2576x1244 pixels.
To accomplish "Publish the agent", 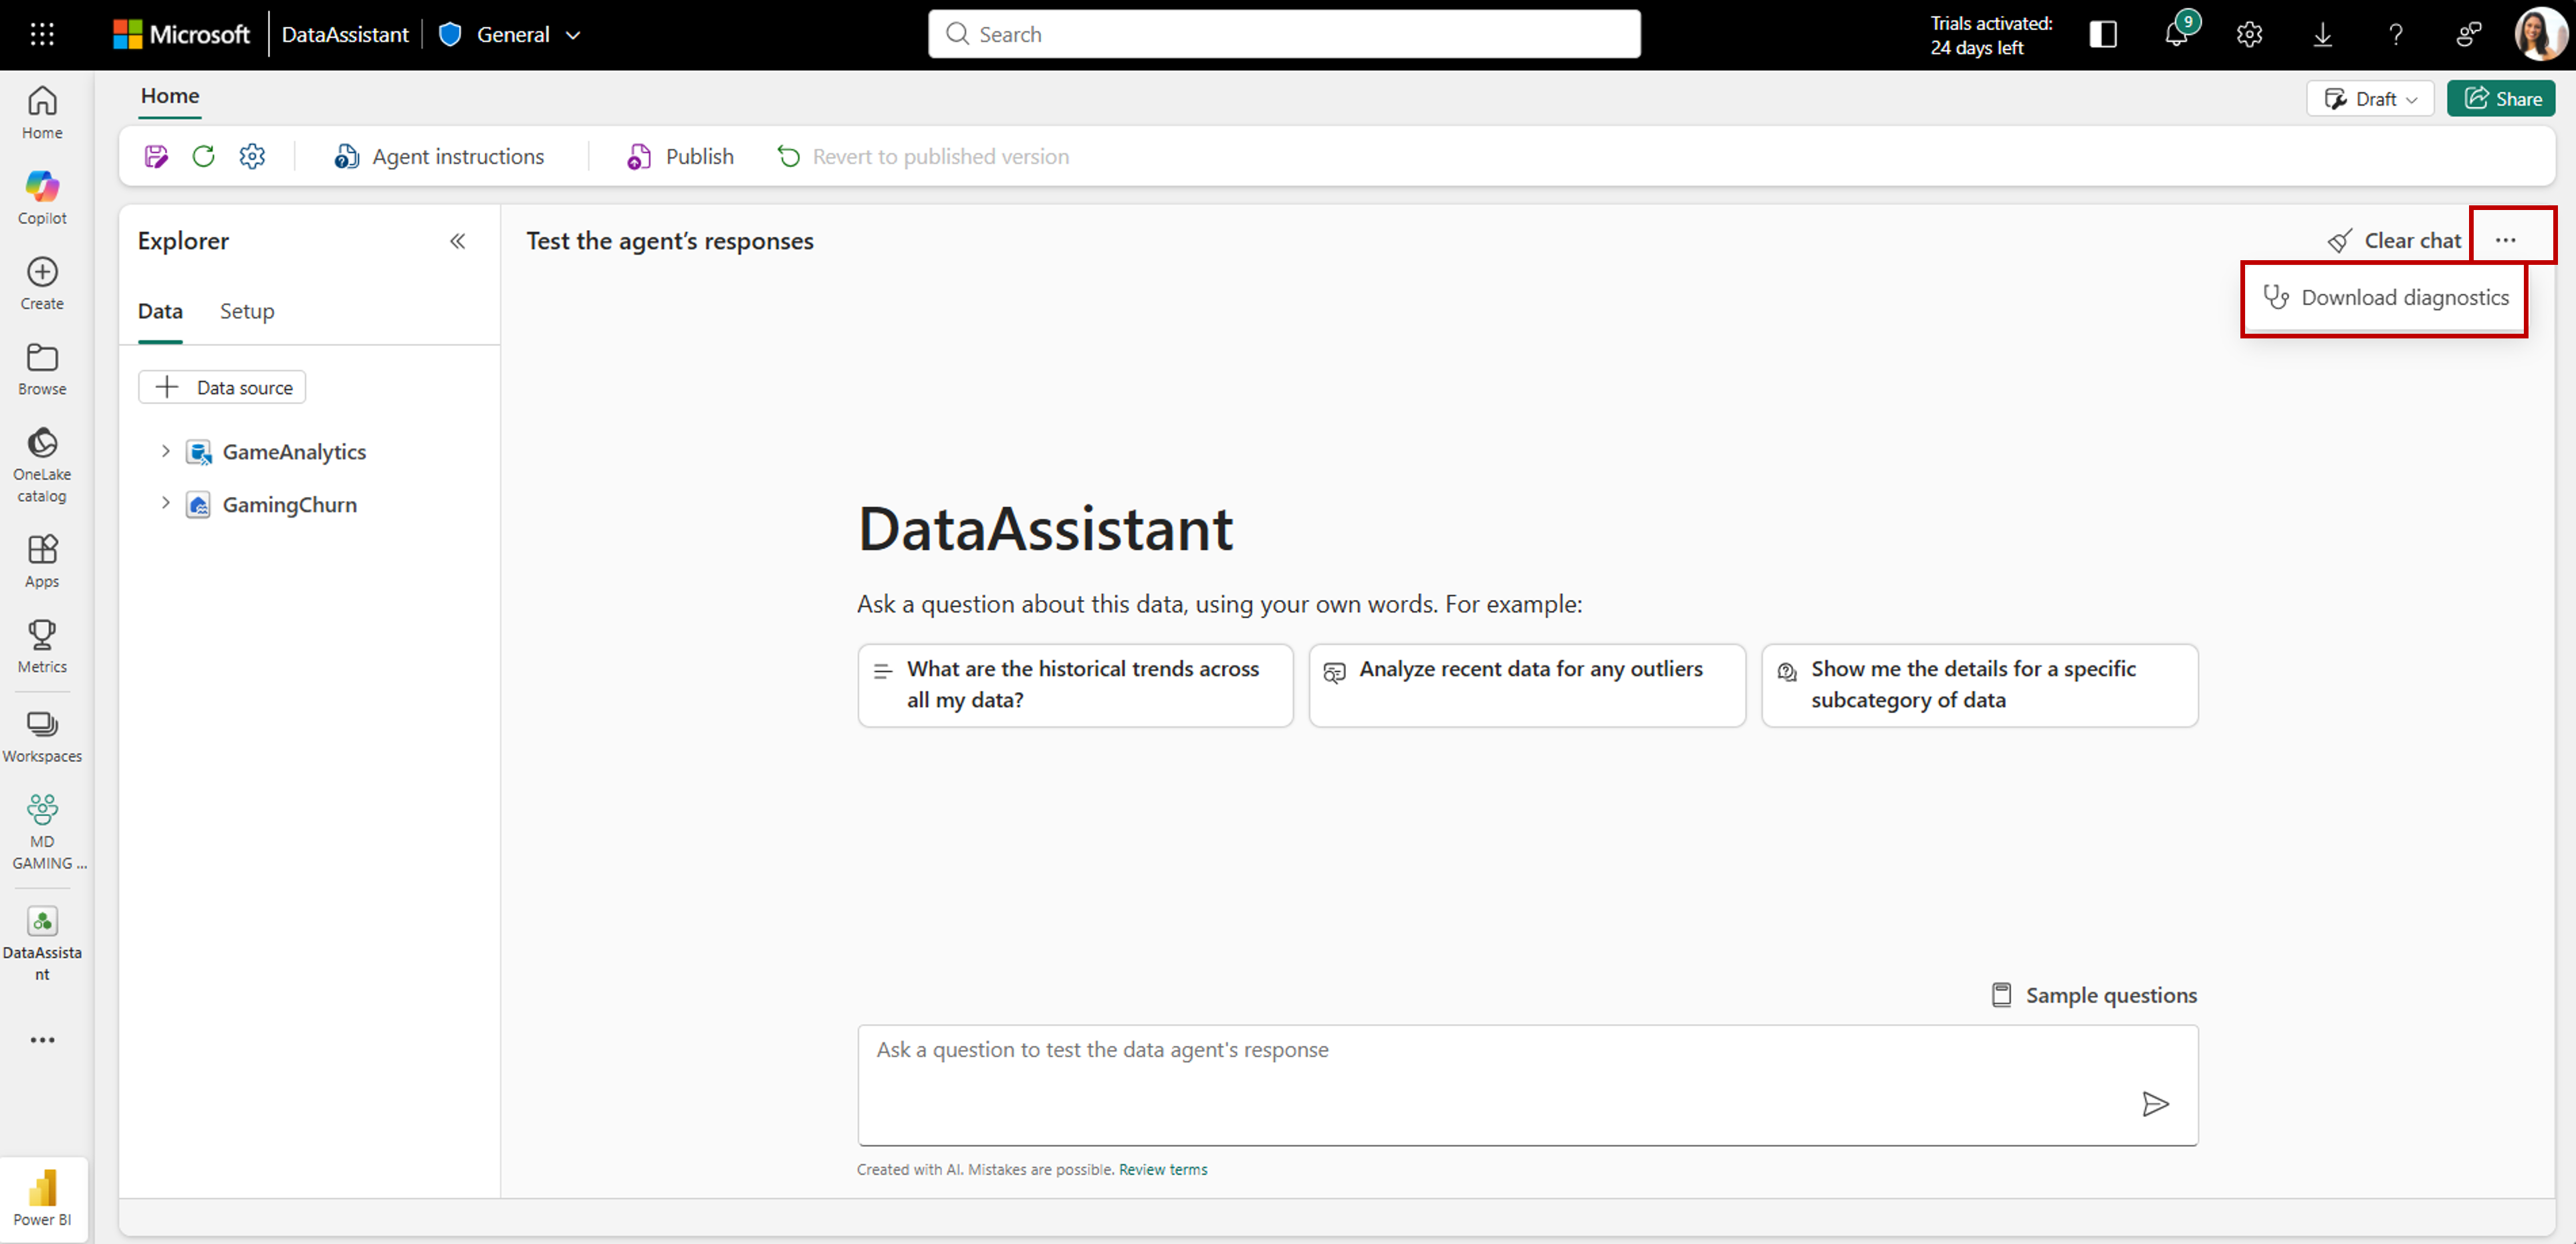I will pos(679,156).
